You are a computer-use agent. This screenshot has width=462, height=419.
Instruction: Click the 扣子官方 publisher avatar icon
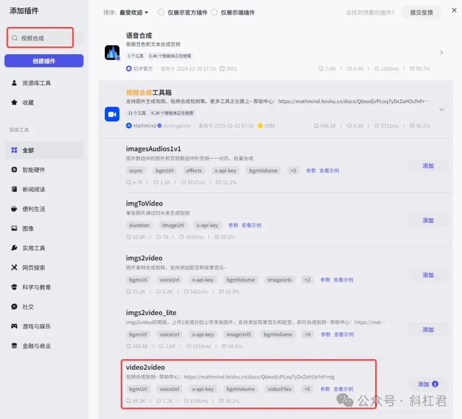[129, 68]
